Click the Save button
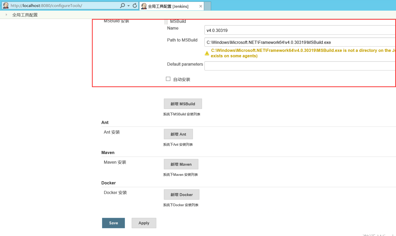 coord(113,223)
